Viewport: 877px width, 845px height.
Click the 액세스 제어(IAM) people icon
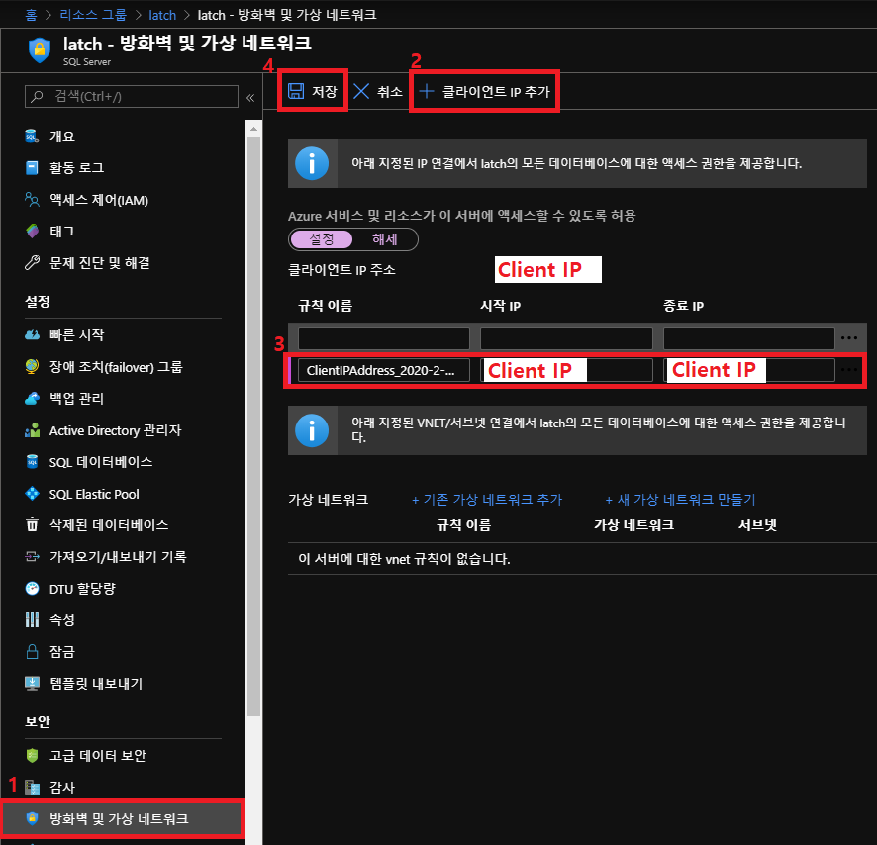click(32, 200)
